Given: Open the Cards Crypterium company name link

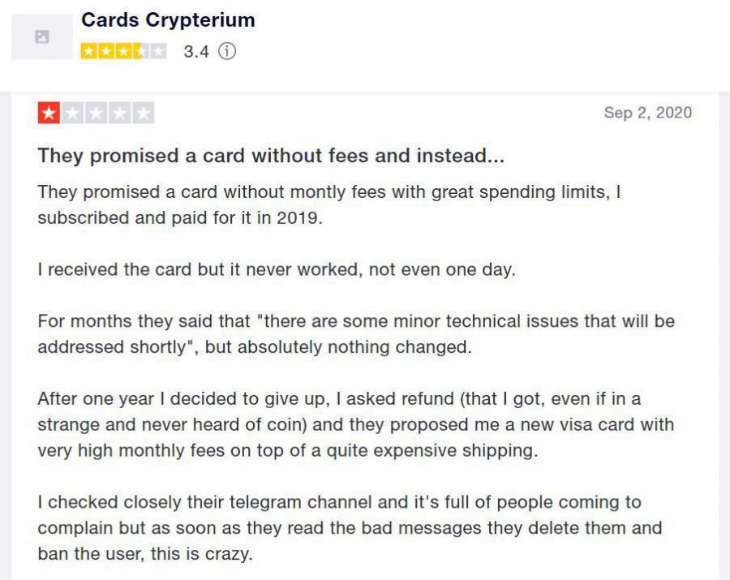Looking at the screenshot, I should point(167,20).
